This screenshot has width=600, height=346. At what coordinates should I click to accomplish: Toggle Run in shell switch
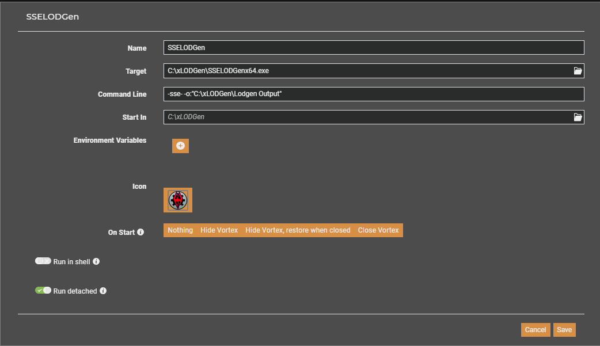tap(43, 261)
